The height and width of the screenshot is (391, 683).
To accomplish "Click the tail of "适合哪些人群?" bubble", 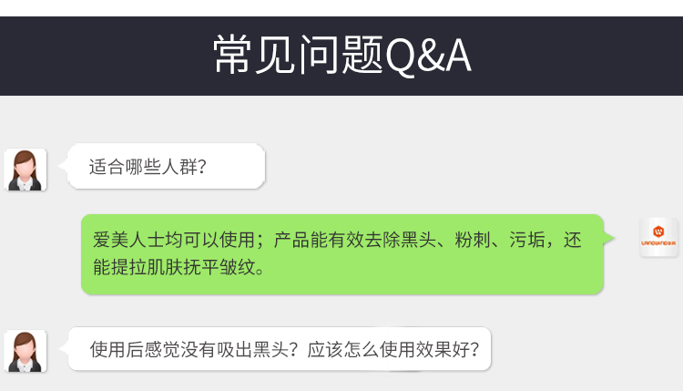I will coord(63,165).
